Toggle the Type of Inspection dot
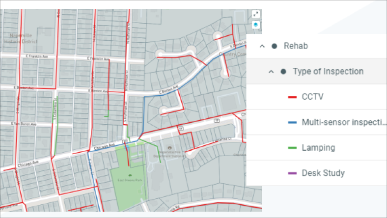 tap(283, 72)
